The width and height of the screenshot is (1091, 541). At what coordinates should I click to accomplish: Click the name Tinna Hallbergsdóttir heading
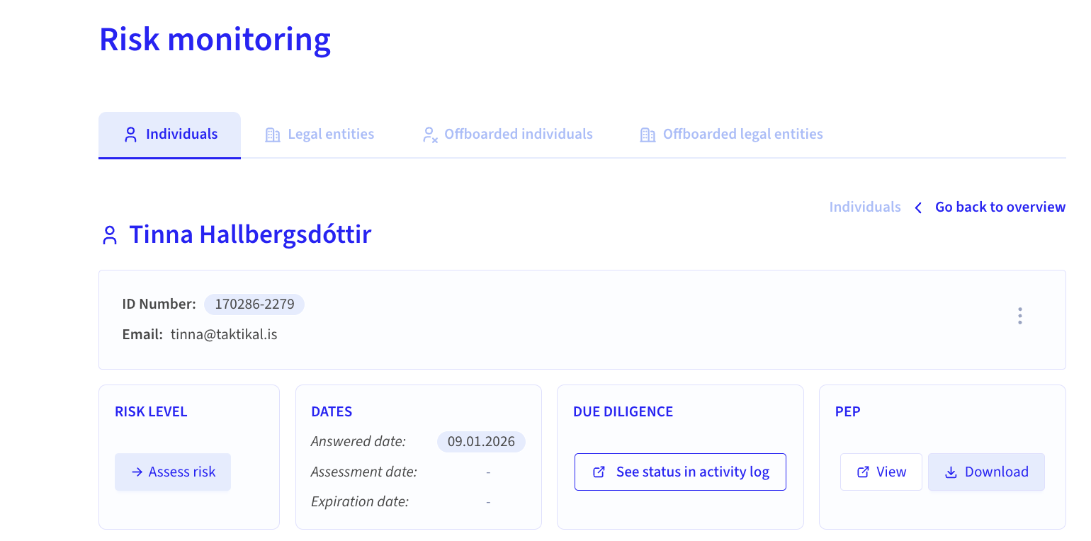tap(250, 234)
